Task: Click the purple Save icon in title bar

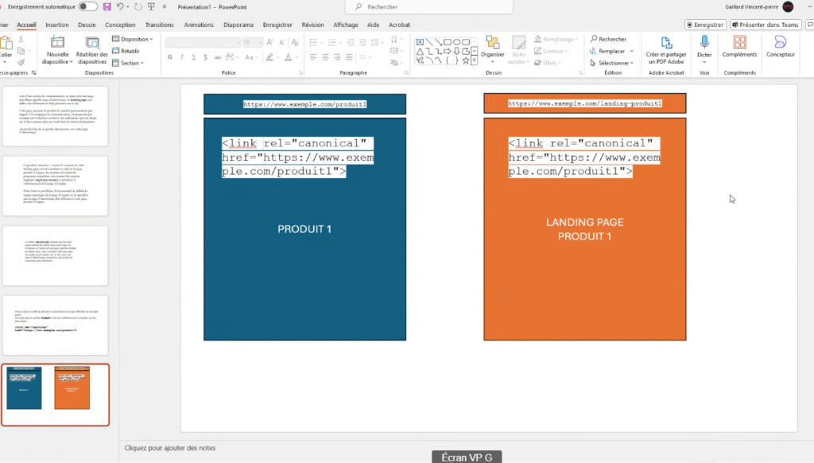Action: (107, 6)
